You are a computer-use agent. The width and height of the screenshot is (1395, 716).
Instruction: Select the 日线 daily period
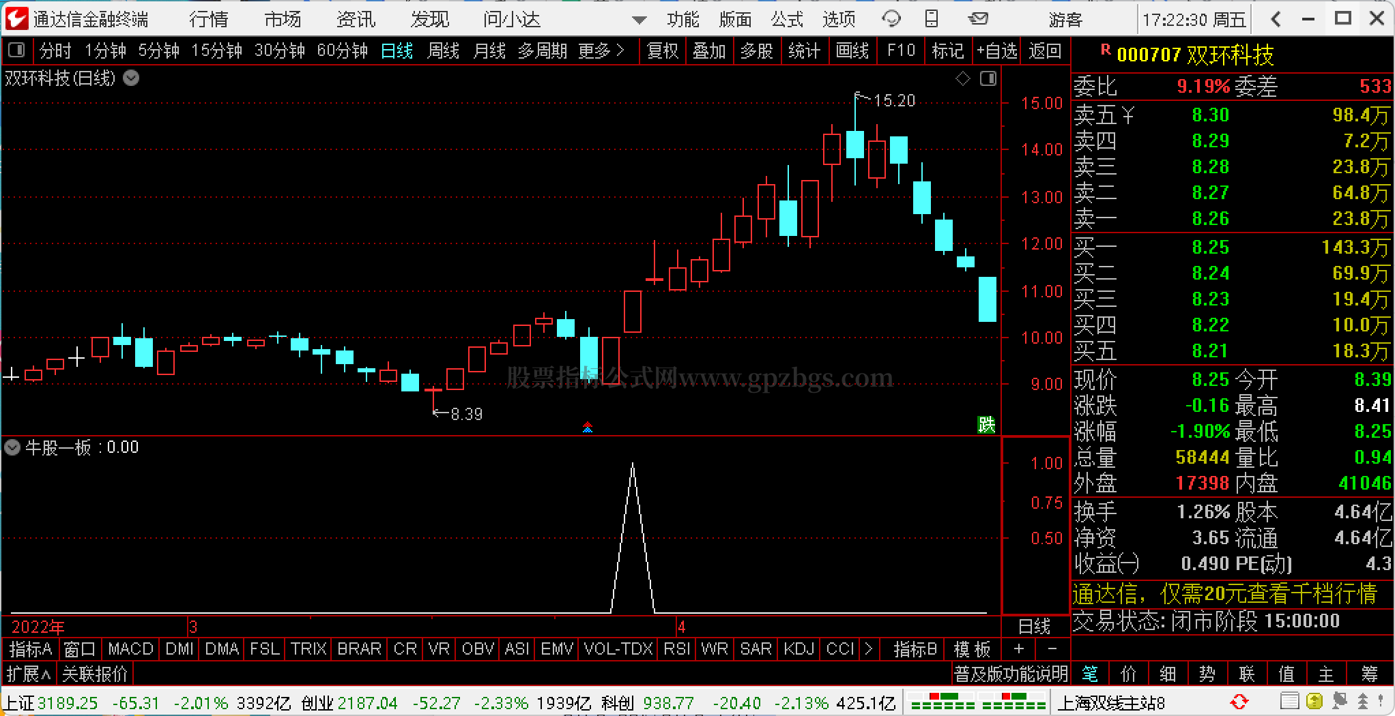point(397,50)
